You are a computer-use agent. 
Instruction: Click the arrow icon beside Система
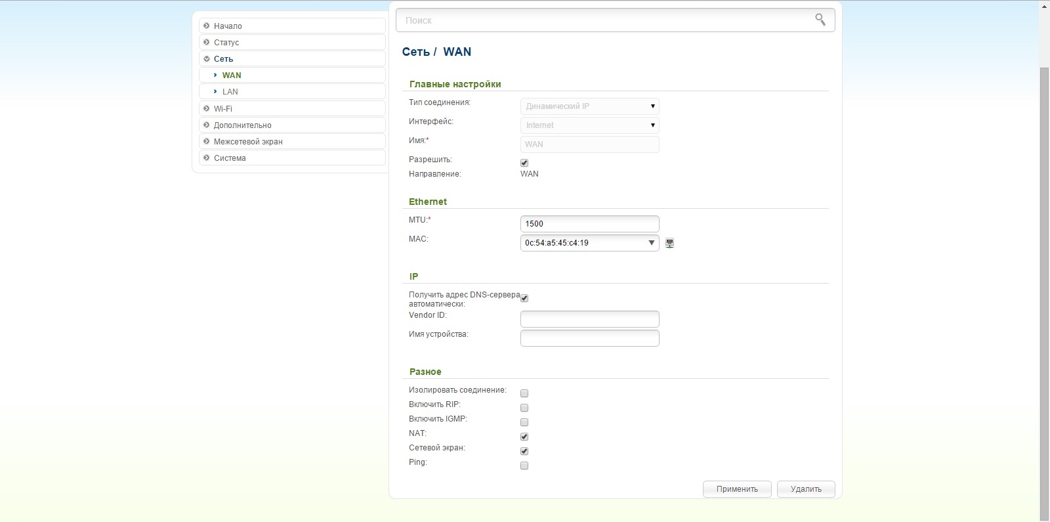pos(207,158)
